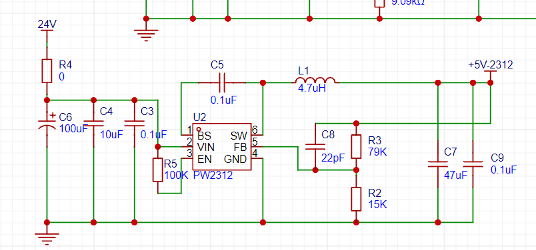Select the 4.7uH inductor value text
The image size is (536, 250).
pyautogui.click(x=312, y=89)
